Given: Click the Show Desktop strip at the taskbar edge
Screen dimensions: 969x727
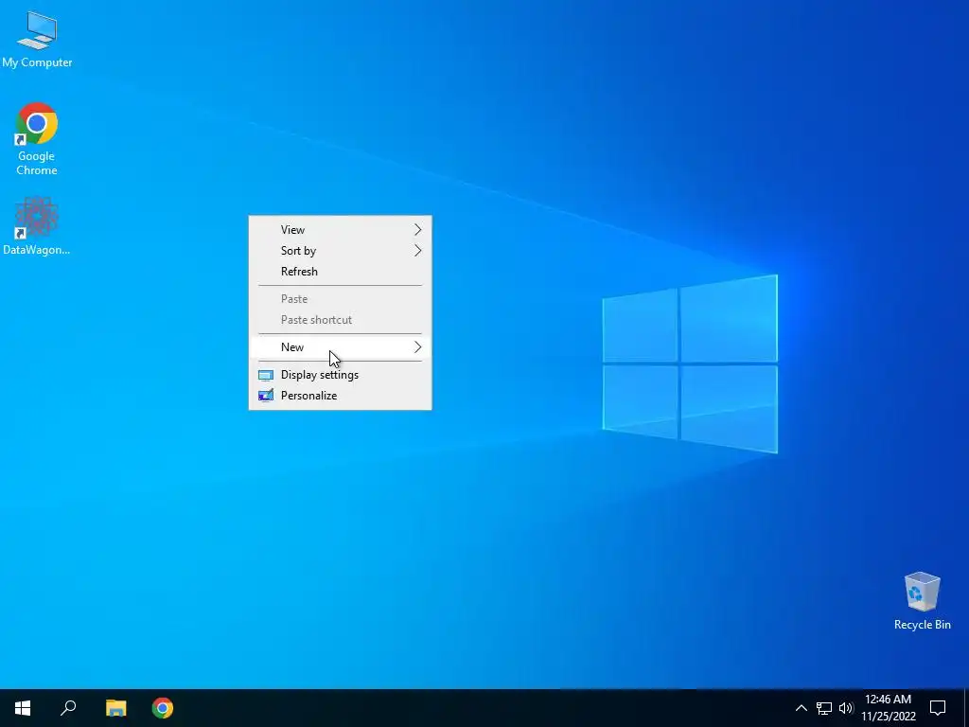Looking at the screenshot, I should point(966,708).
